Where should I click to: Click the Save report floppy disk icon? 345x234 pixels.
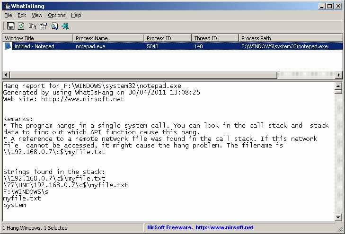pos(10,26)
